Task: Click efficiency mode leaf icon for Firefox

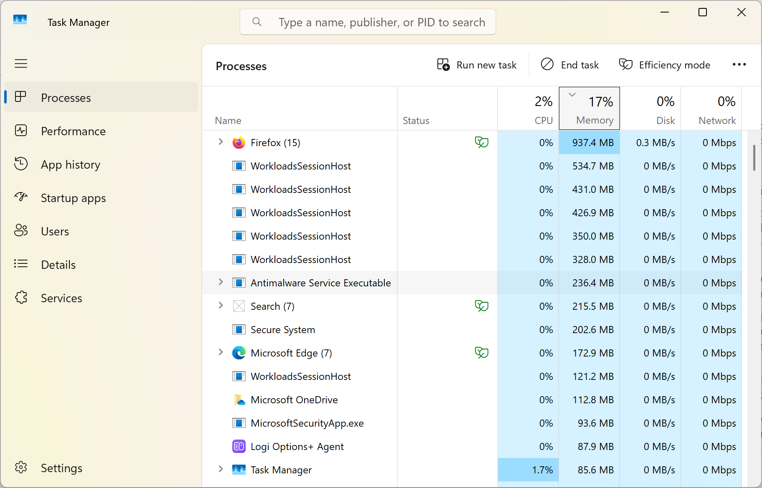Action: click(482, 142)
